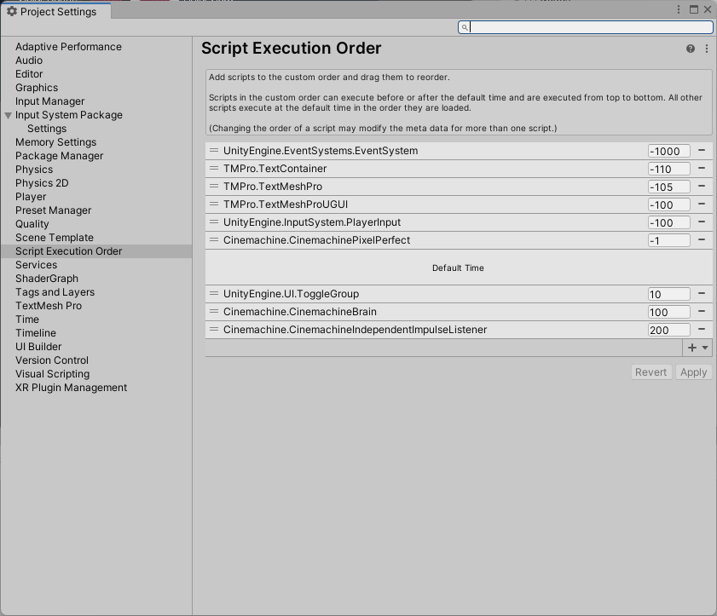Open the Adaptive Performance settings

coord(68,47)
